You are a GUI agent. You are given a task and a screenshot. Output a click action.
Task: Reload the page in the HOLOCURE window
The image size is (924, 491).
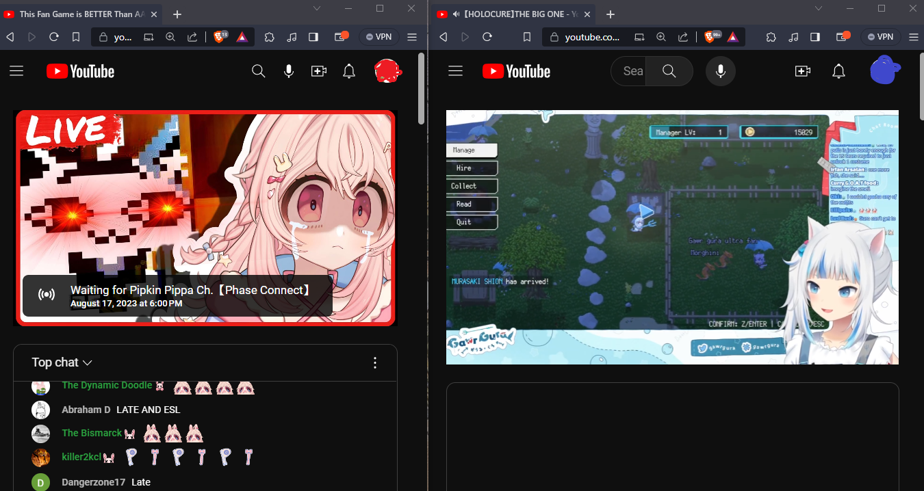point(487,37)
